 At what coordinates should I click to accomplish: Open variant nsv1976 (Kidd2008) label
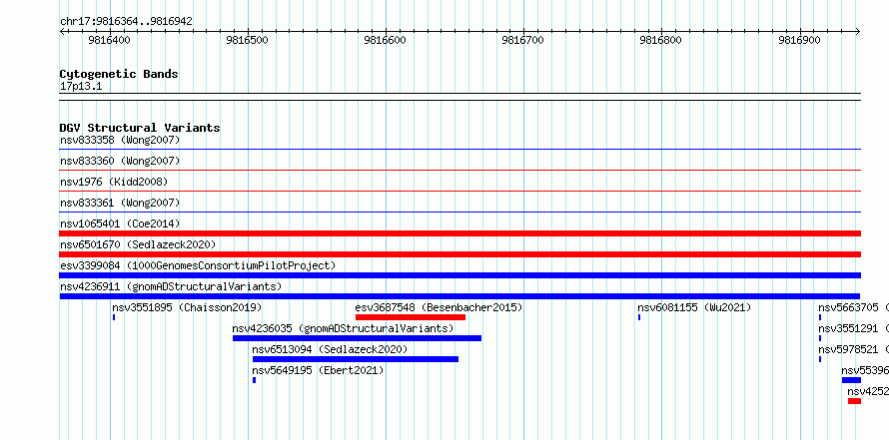coord(114,182)
